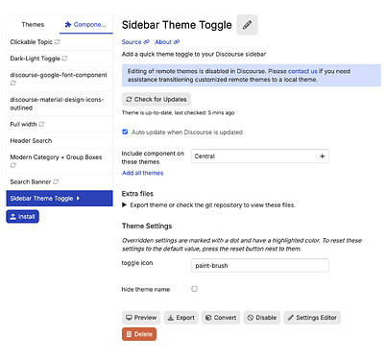Expand the Extra files disclosure triangle

pos(124,204)
